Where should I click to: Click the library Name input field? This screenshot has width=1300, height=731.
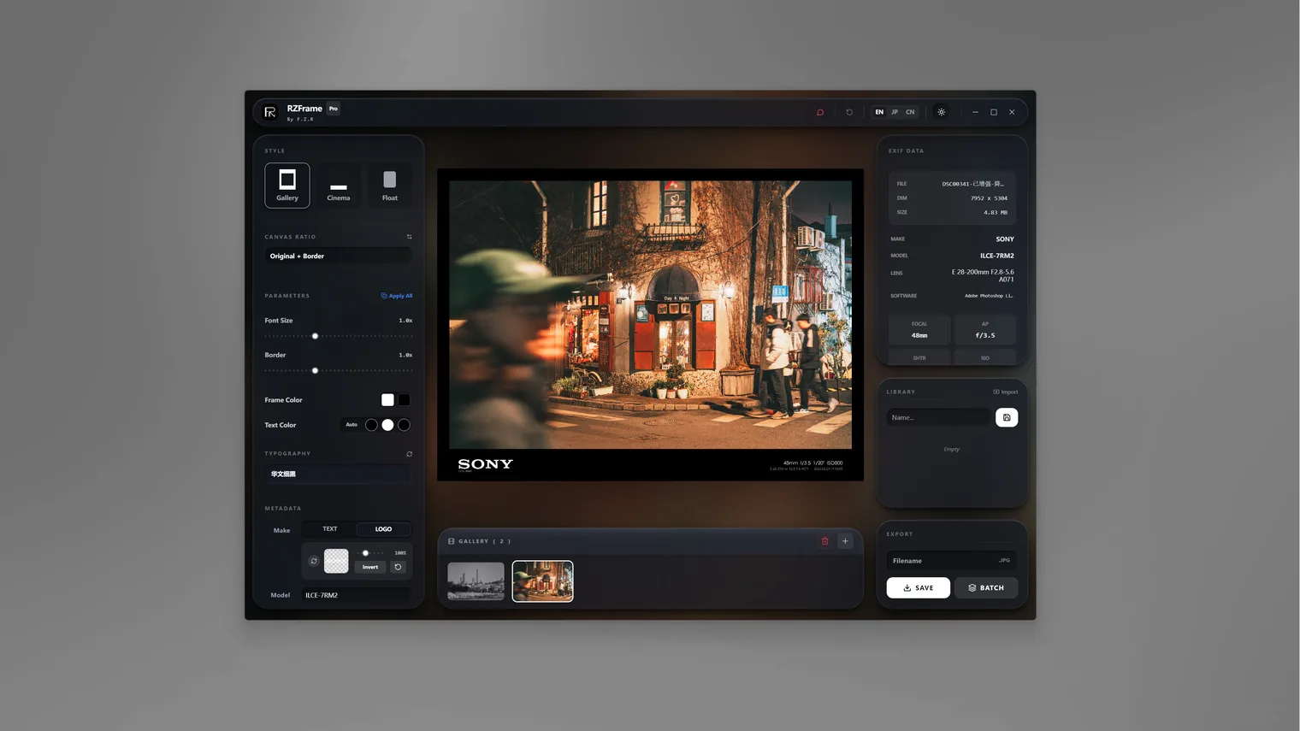(x=938, y=417)
